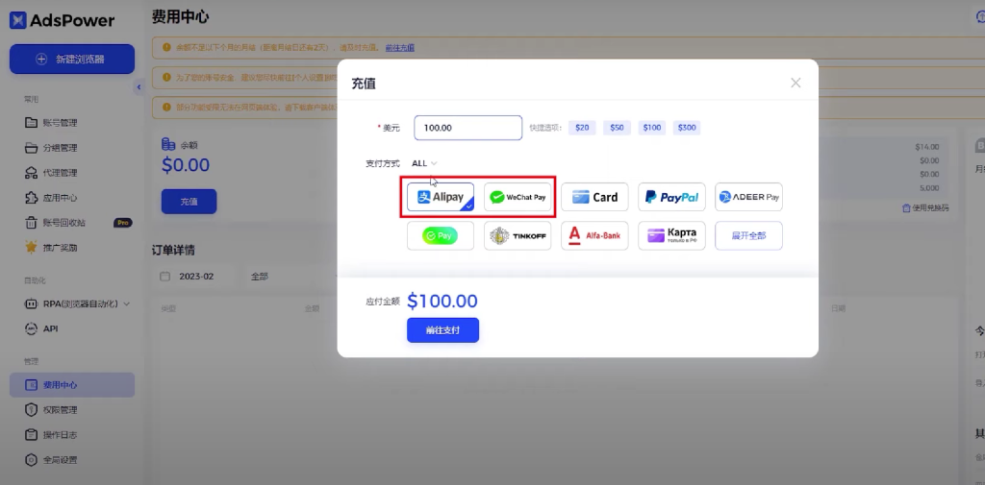The image size is (985, 485).
Task: Click the 推广奖励 star icon
Action: click(x=31, y=247)
